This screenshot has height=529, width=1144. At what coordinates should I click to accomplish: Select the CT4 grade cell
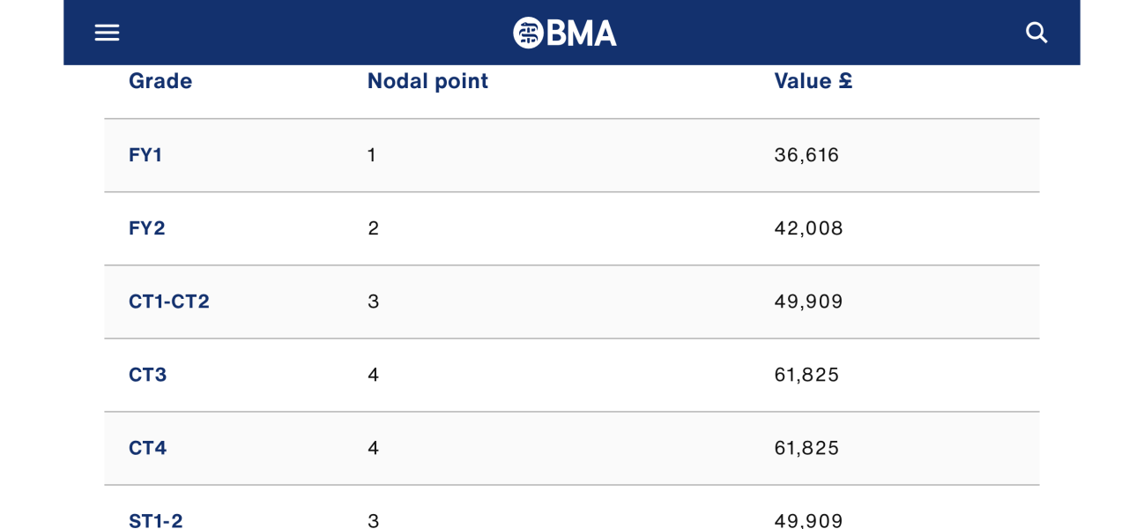(147, 448)
